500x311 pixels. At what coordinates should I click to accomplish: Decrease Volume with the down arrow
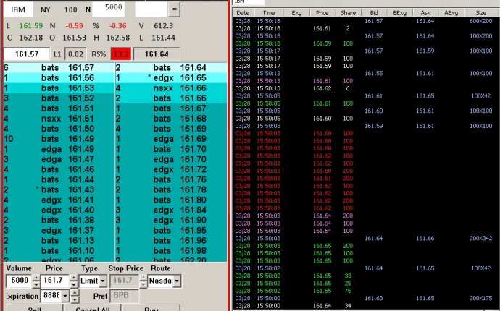(36, 284)
